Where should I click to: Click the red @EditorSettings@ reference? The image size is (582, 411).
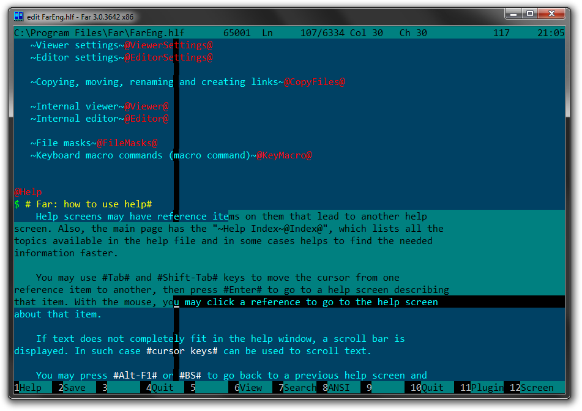click(168, 57)
